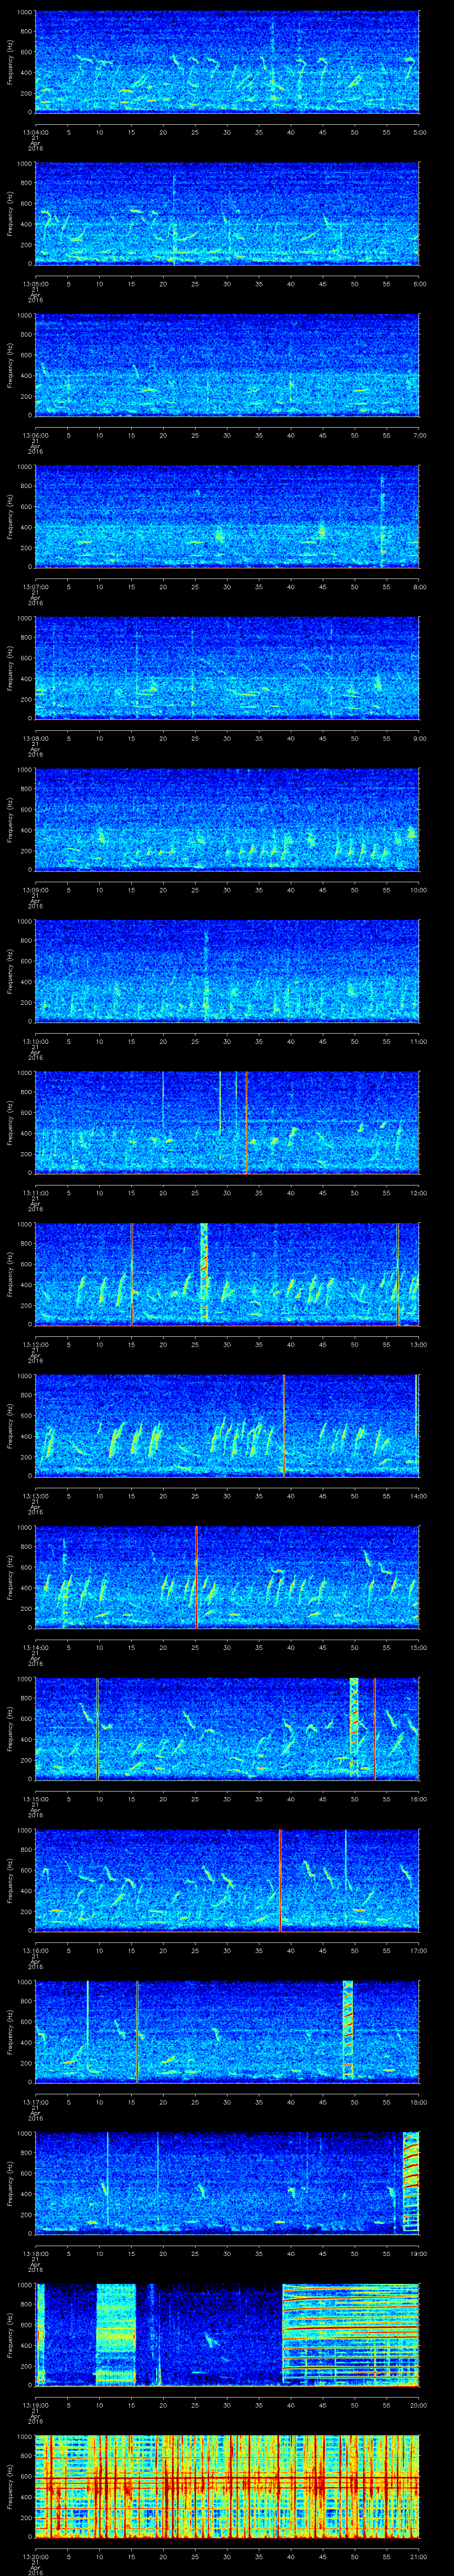Click the 13:20:00 start time label
Screen dimensions: 454x2576
point(35,2555)
